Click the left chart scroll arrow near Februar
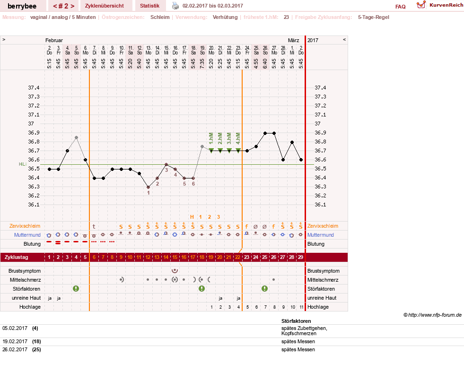Viewport: 464px width, 365px height. pos(4,39)
